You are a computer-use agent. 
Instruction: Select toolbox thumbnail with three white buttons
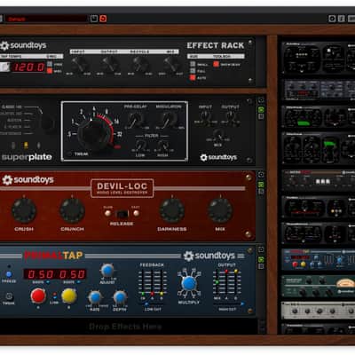(319, 180)
